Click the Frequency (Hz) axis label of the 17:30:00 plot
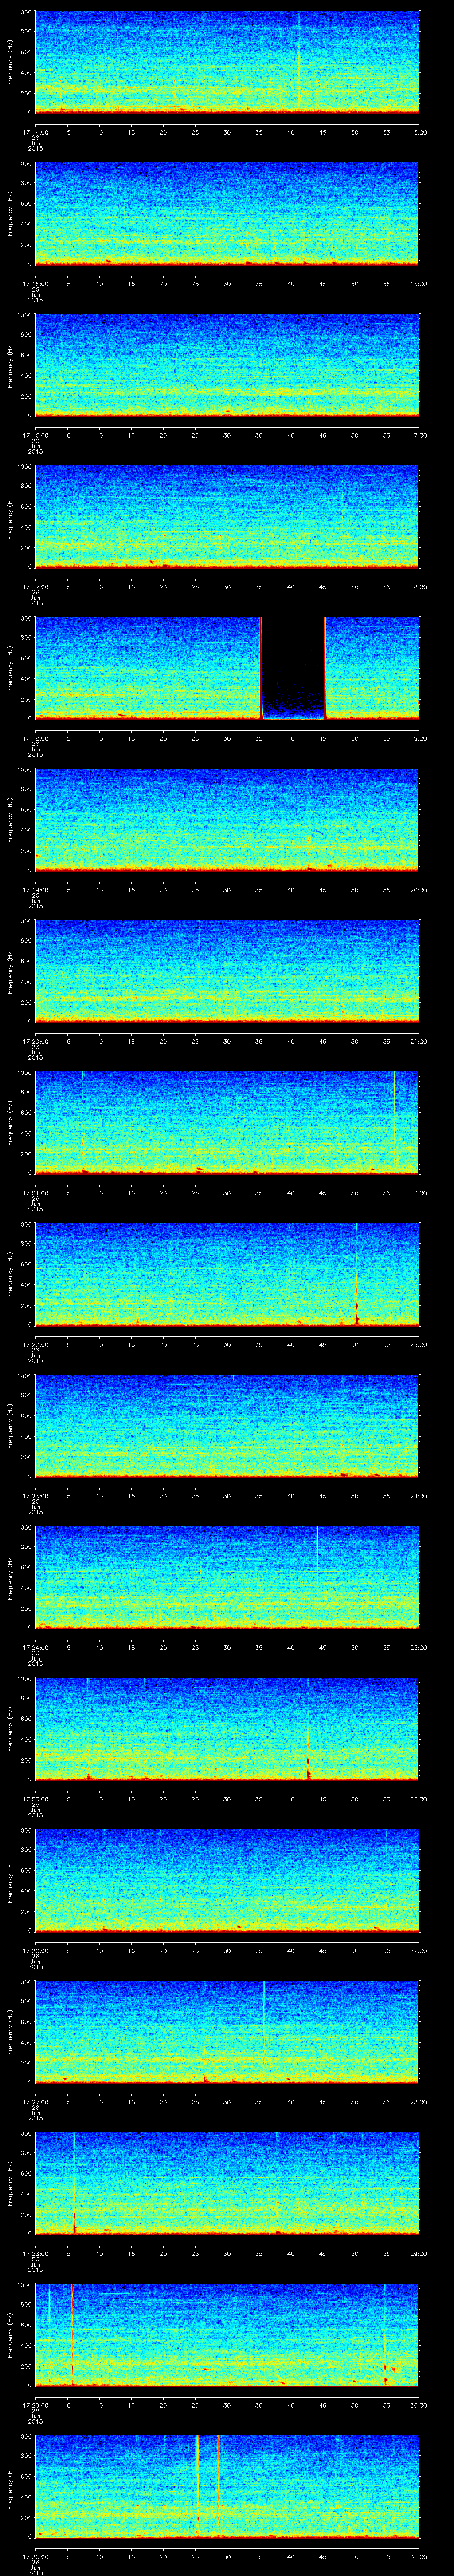 (x=10, y=2486)
